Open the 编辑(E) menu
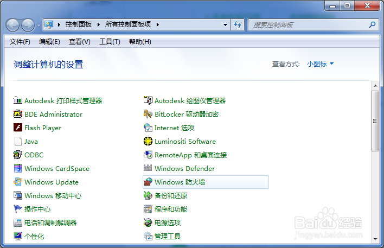The height and width of the screenshot is (248, 384). tap(49, 42)
